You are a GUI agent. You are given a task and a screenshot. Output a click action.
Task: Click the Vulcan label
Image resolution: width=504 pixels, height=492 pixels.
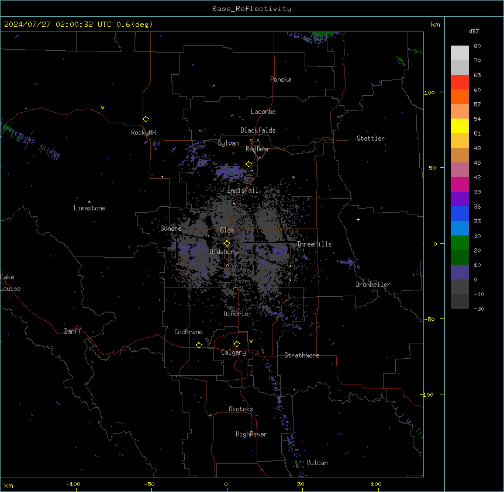click(x=317, y=463)
